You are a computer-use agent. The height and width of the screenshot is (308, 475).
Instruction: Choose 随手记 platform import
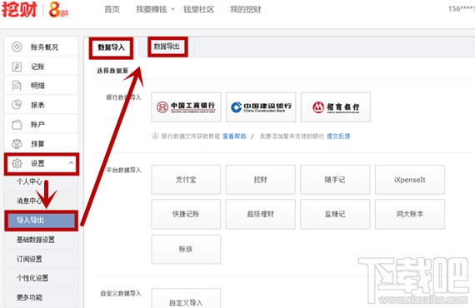click(335, 180)
